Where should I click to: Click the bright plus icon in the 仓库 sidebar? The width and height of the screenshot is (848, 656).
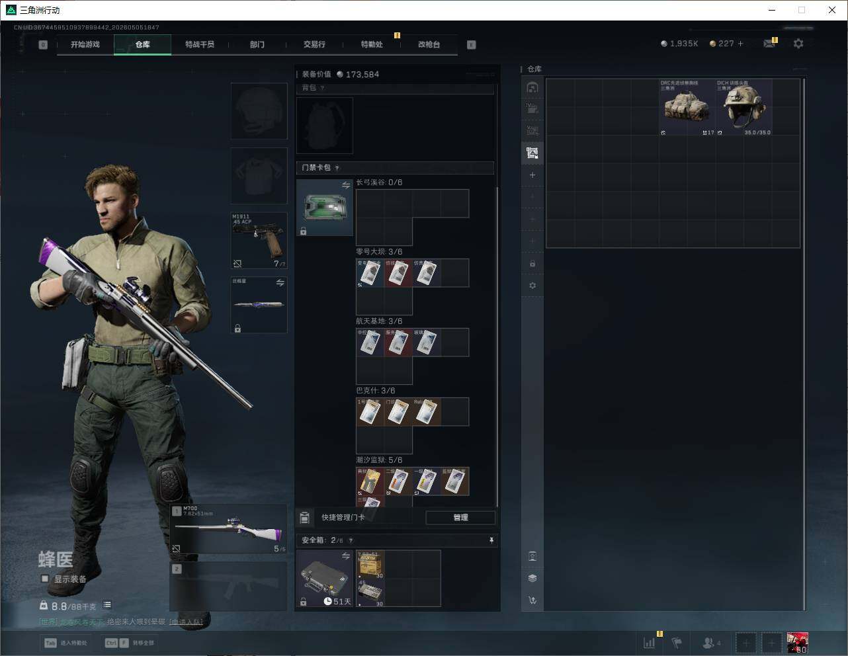[x=532, y=175]
